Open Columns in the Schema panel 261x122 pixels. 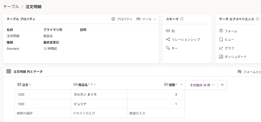173,31
